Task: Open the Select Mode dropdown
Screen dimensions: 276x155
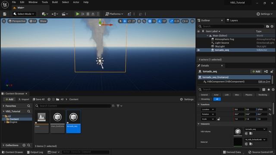Action: 24,14
